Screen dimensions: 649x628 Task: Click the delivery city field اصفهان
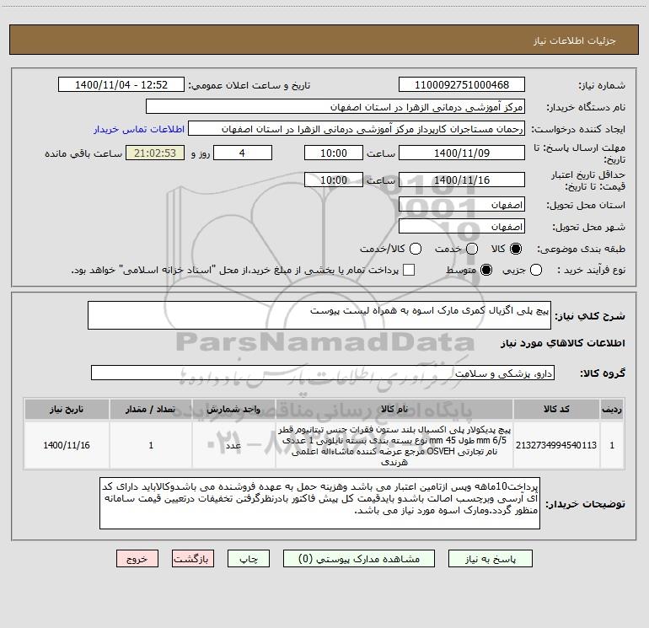coord(462,227)
